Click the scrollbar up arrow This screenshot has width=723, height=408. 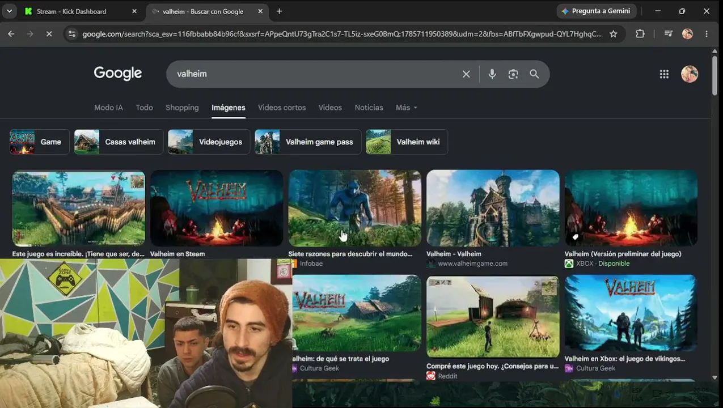point(714,51)
